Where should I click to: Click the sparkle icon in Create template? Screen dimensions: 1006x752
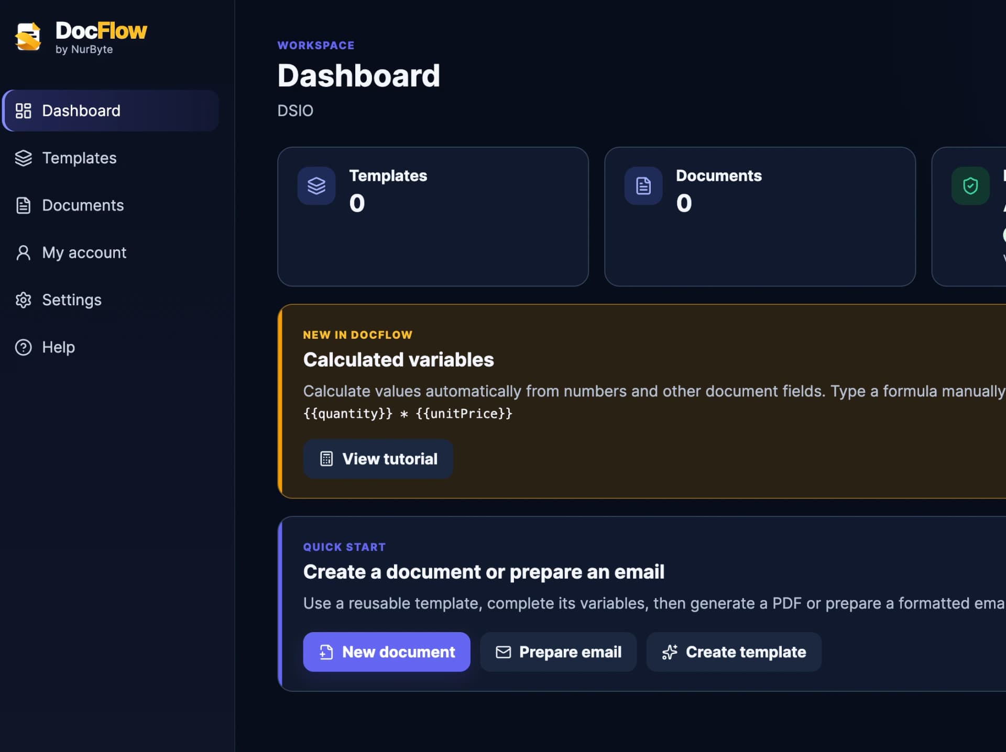[670, 652]
